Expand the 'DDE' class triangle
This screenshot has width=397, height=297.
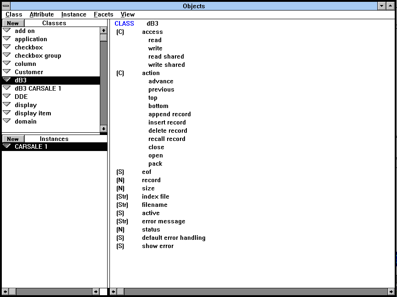7,96
